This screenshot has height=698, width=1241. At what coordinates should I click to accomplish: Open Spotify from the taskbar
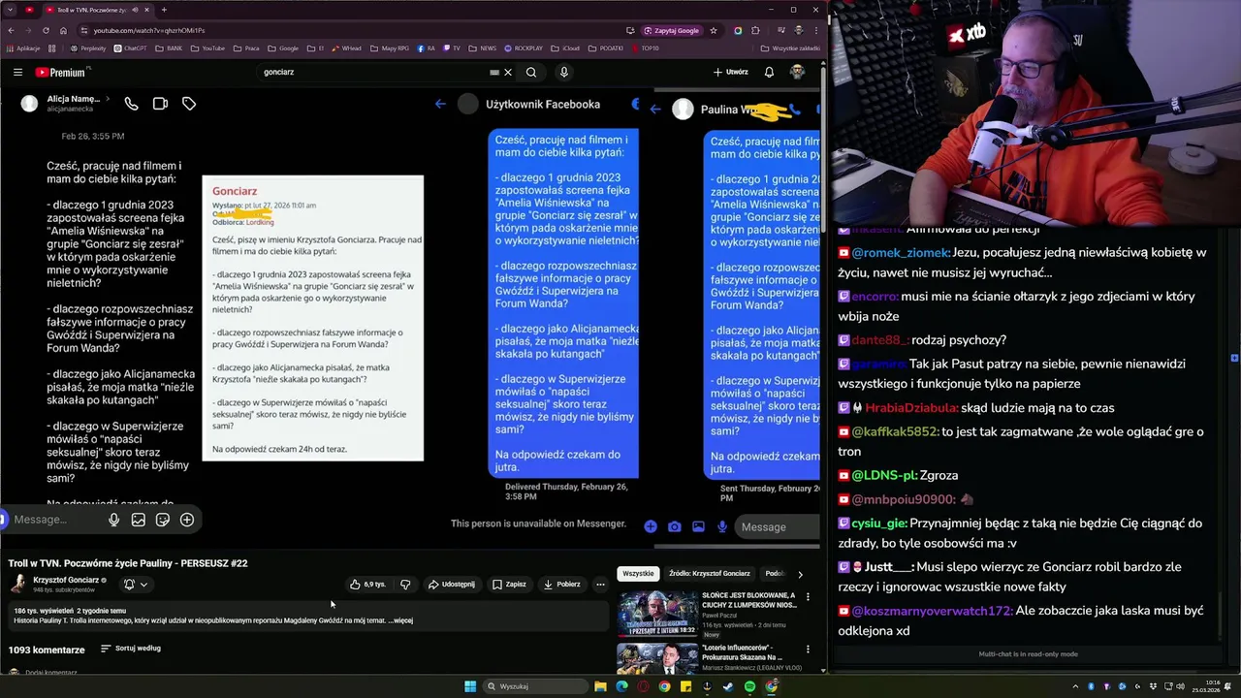pos(749,686)
